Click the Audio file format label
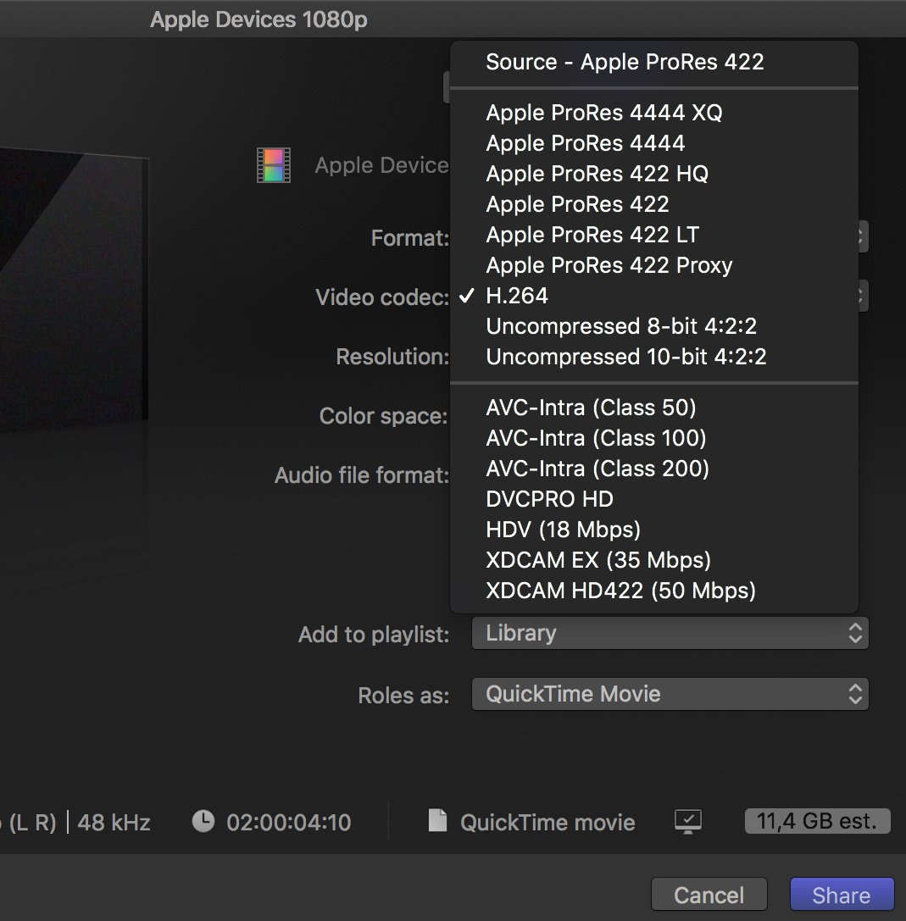The image size is (906, 921). click(x=362, y=475)
